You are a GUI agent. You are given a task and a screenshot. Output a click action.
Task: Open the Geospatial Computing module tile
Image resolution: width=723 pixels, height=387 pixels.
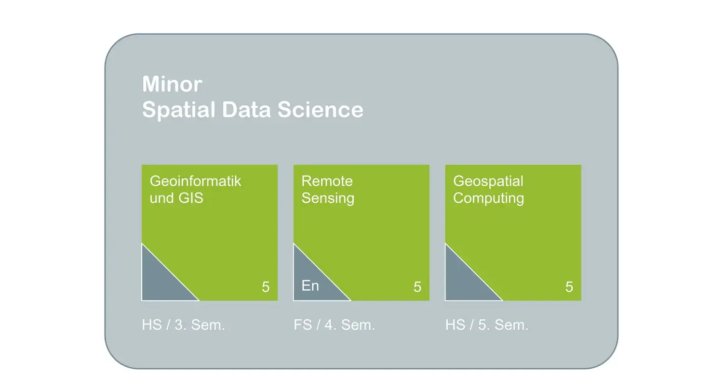513,233
